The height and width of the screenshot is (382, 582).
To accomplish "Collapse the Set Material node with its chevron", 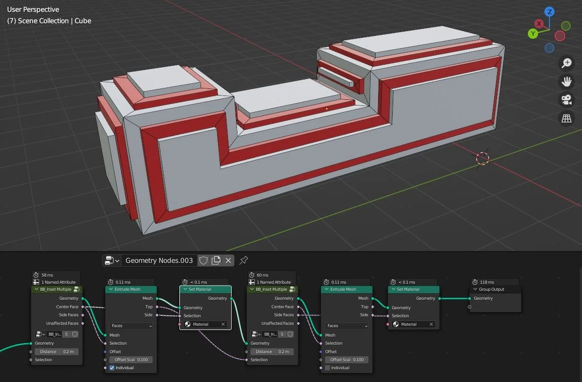I will click(x=185, y=289).
